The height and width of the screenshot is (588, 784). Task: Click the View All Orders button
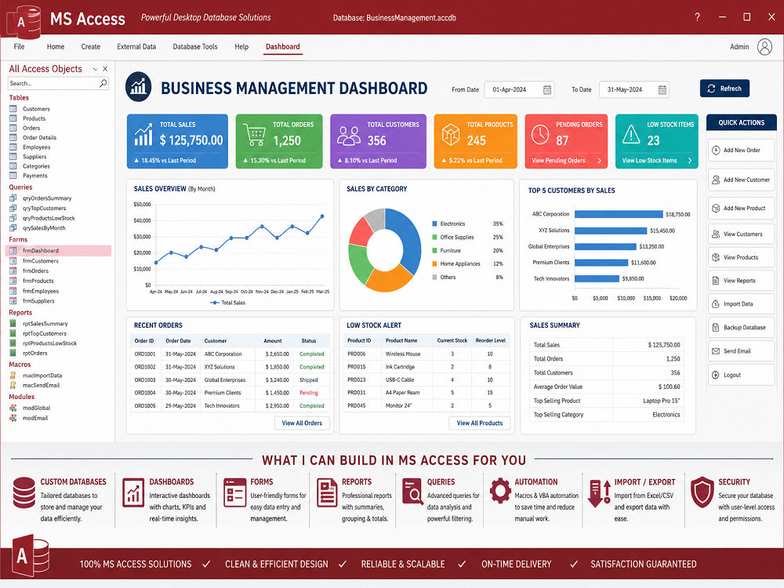[302, 423]
